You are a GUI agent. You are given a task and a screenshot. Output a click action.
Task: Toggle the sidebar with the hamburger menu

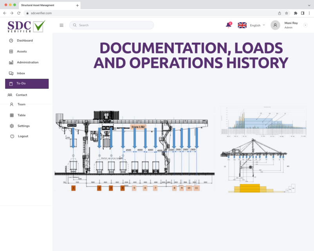tap(61, 25)
